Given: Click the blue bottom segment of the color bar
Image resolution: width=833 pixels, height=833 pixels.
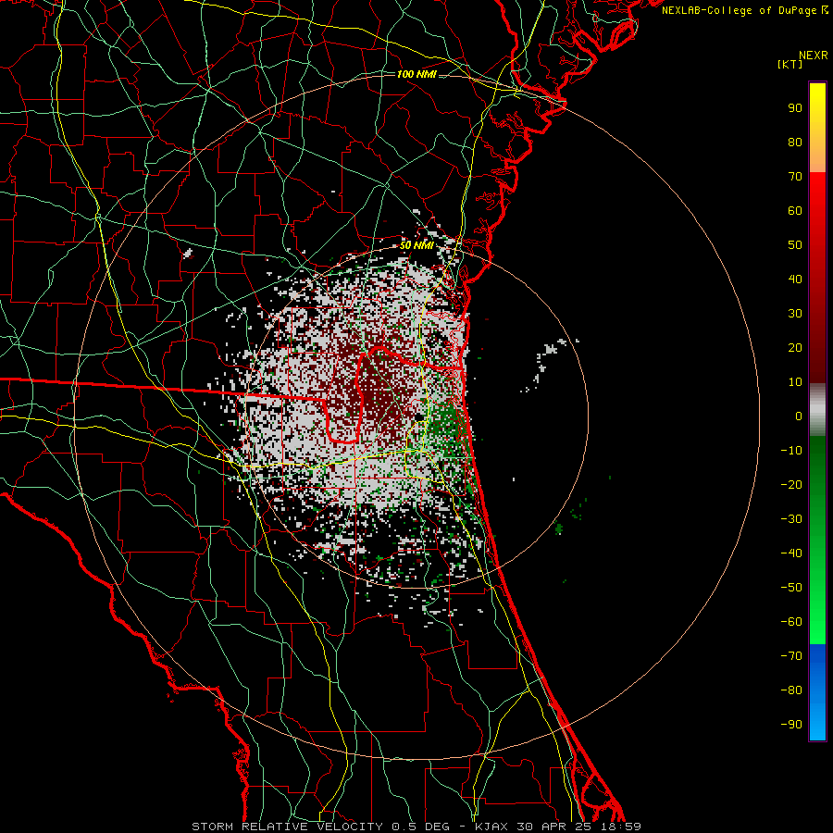Looking at the screenshot, I should pos(817,692).
